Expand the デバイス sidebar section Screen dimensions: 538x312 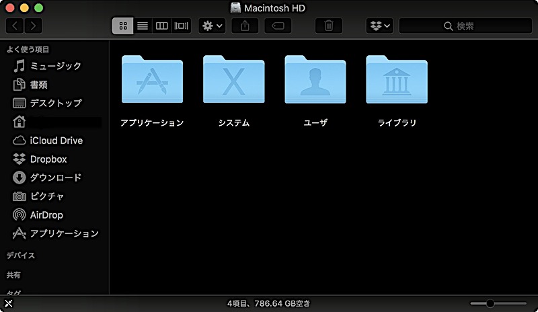point(21,256)
